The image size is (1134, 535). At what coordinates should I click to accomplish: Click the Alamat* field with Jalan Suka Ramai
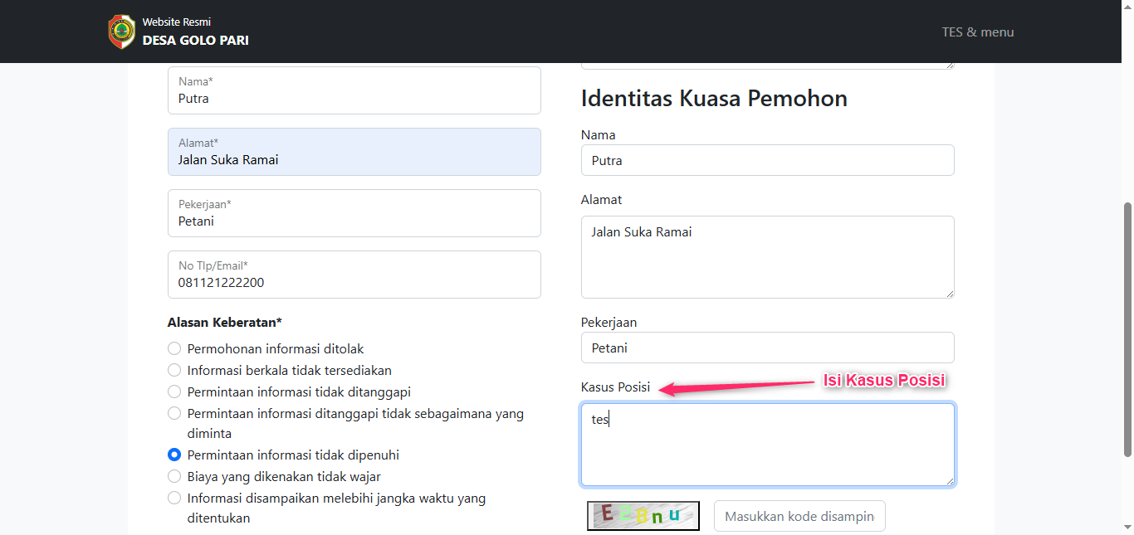click(x=354, y=152)
